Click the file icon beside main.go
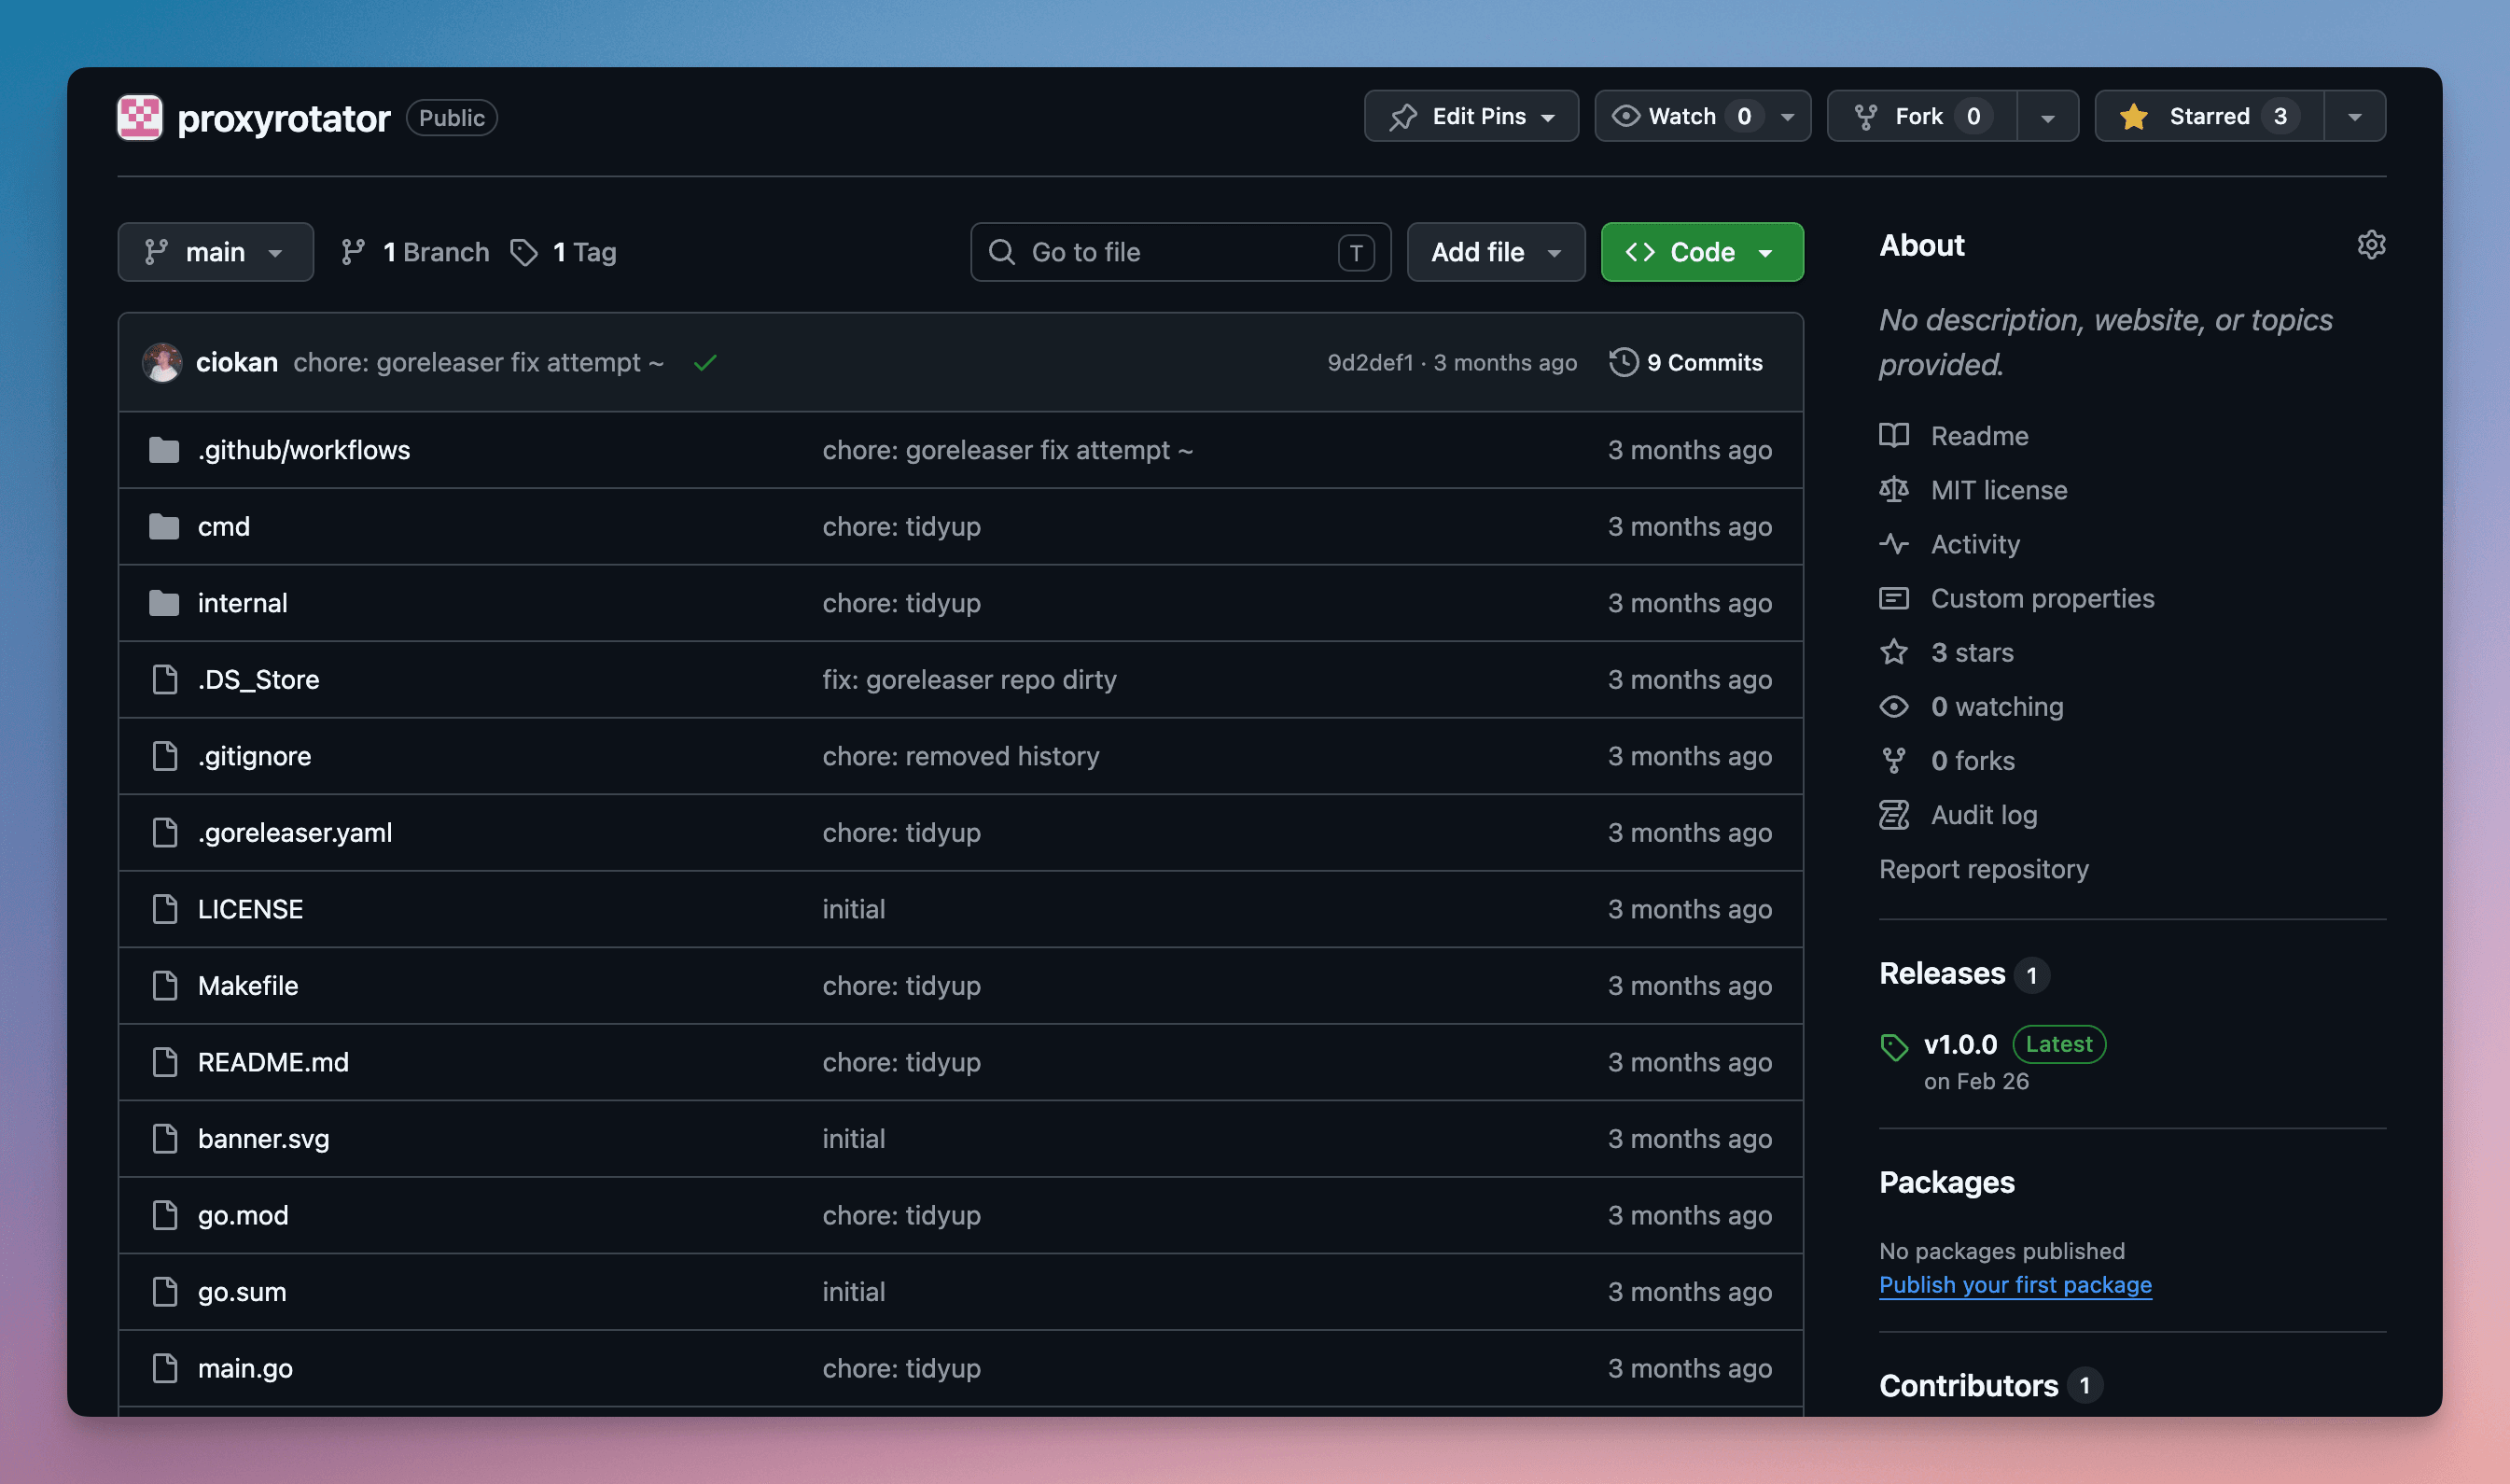Viewport: 2510px width, 1484px height. (165, 1368)
